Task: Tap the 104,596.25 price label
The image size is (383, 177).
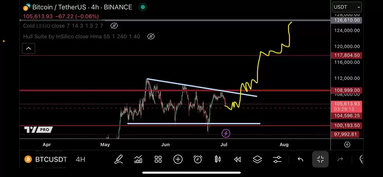Action: point(346,116)
